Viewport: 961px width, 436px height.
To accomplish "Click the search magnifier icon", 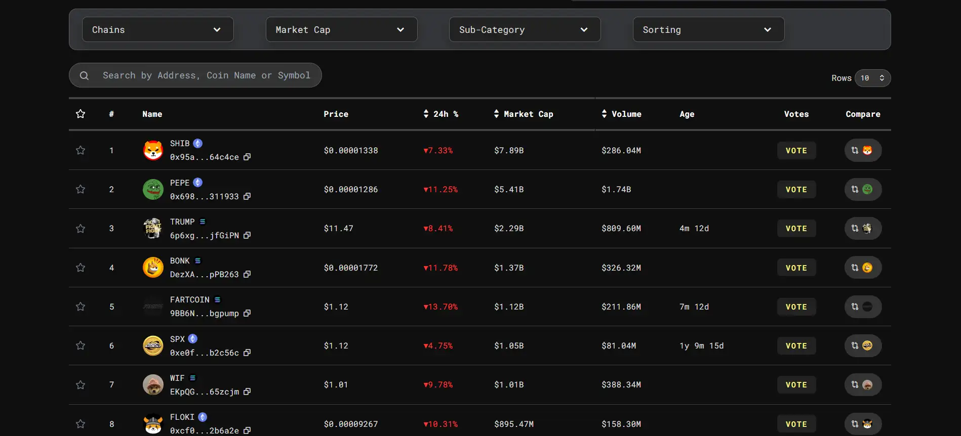I will point(84,75).
